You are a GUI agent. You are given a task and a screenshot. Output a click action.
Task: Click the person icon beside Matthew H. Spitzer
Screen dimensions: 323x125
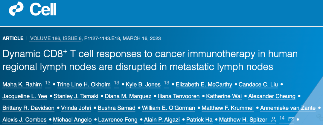click(273, 120)
